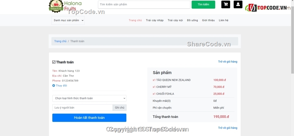Click the Halona Fruits logo

[65, 6]
